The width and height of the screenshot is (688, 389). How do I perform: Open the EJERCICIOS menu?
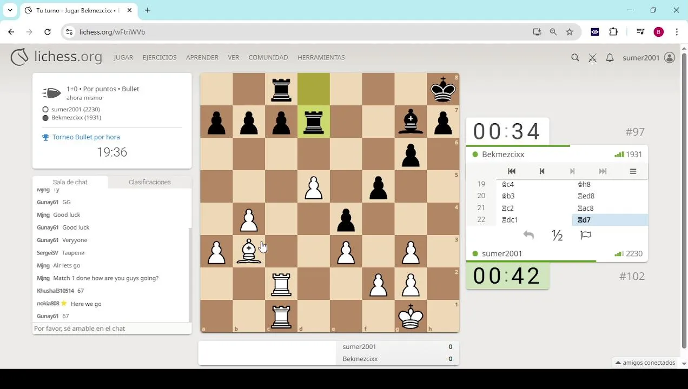pyautogui.click(x=160, y=57)
